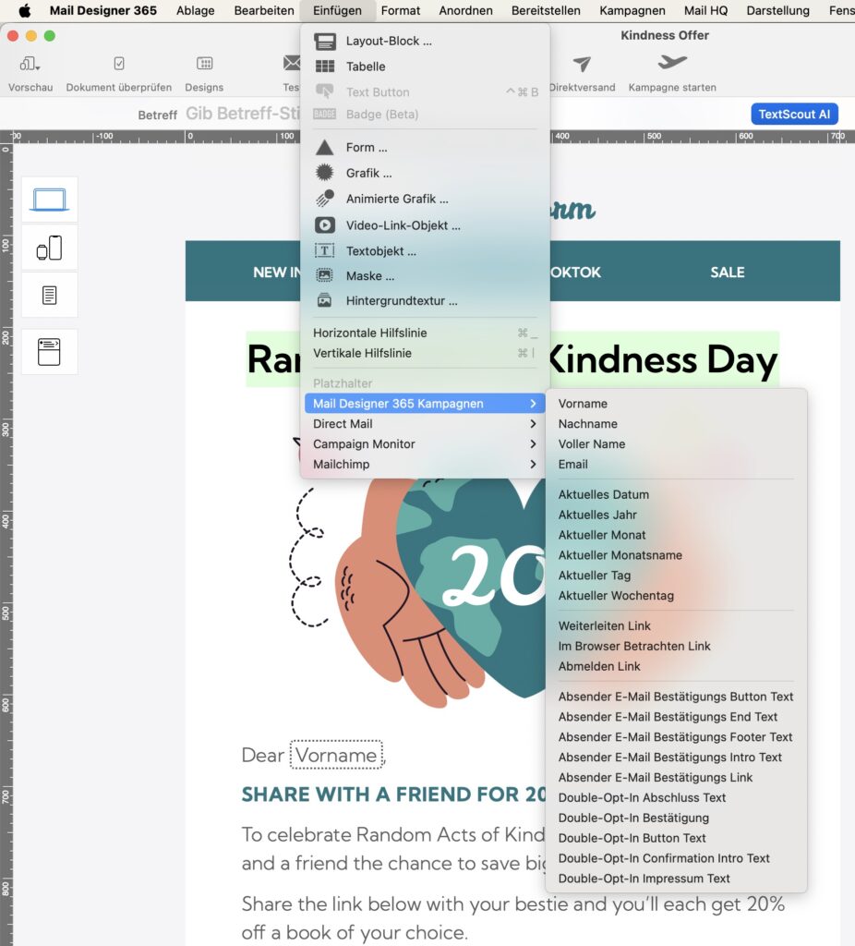The width and height of the screenshot is (855, 946).
Task: Select the desktop view icon in sidebar
Action: [50, 200]
